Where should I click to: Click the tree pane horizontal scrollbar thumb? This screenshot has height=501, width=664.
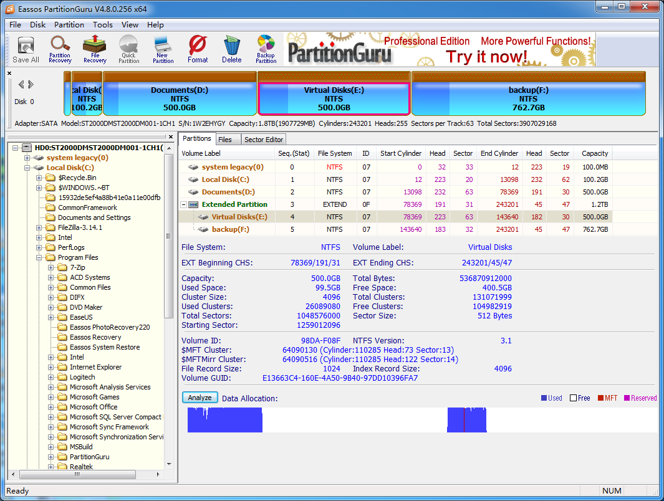tap(77, 474)
